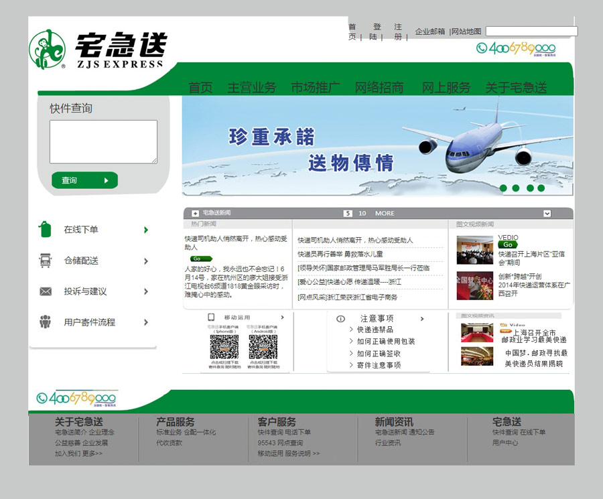Screen dimensions: 603x499
Task: Open the 通知公告 footer link
Action: click(x=421, y=432)
